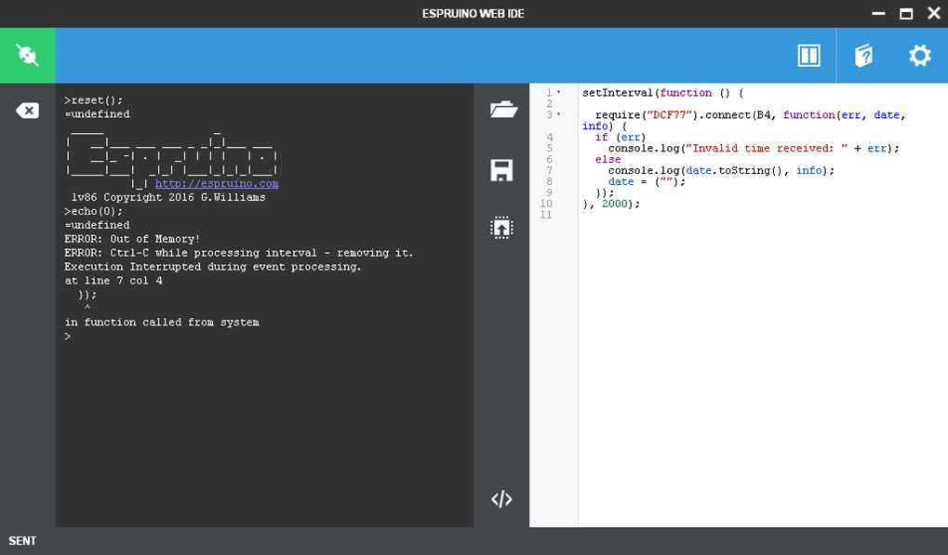The width and height of the screenshot is (948, 555).
Task: Close the Espruino Web IDE window
Action: [x=934, y=13]
